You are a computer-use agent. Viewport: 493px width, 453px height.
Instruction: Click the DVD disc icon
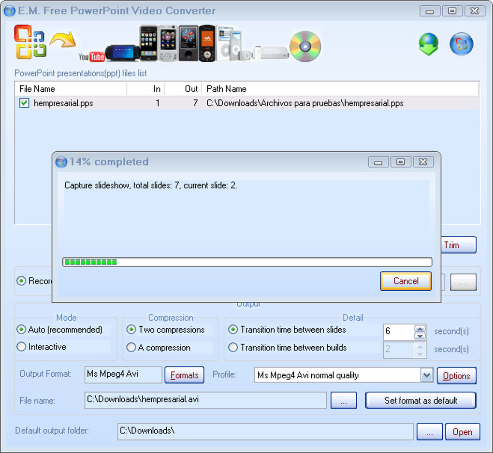click(x=305, y=46)
